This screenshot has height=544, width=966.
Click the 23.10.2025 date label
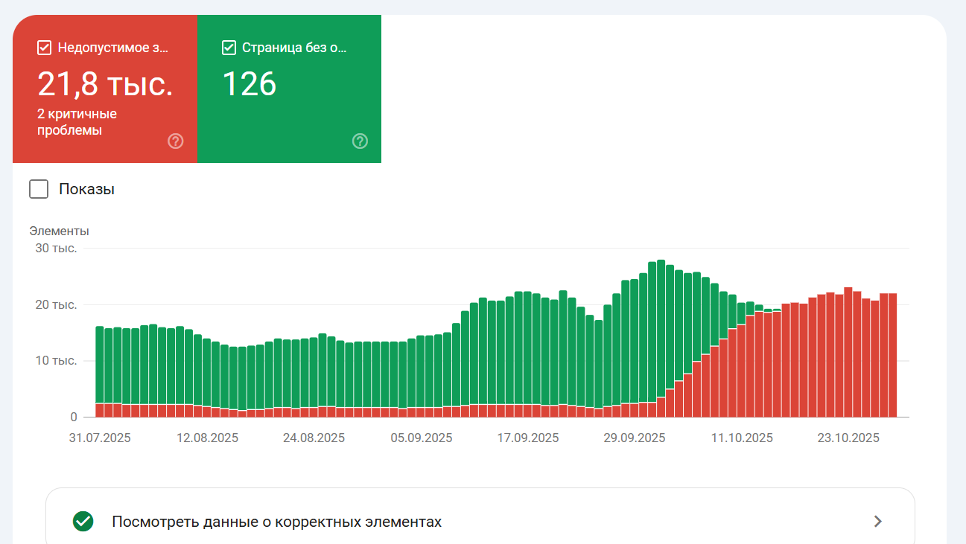pos(848,438)
